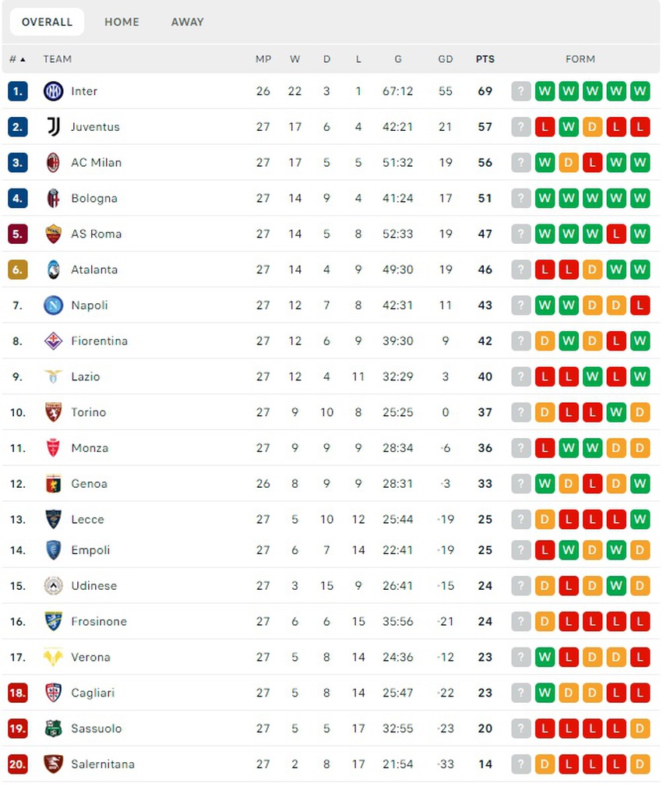670x787 pixels.
Task: Click the Juventus club crest
Action: [x=51, y=127]
